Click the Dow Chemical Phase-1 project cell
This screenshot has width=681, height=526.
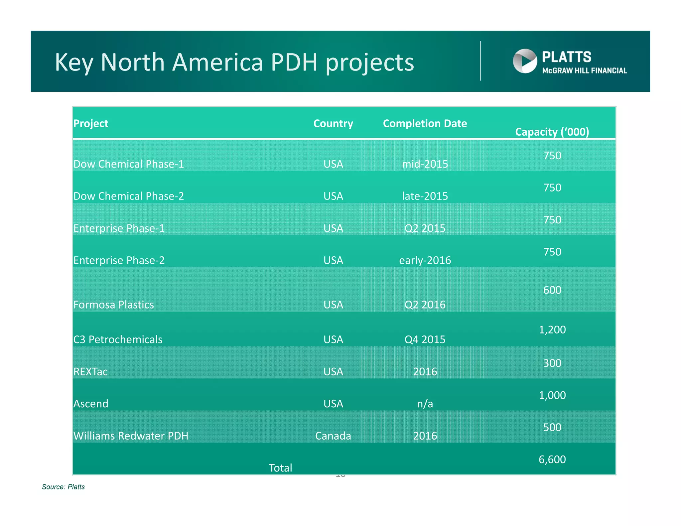[x=128, y=164]
